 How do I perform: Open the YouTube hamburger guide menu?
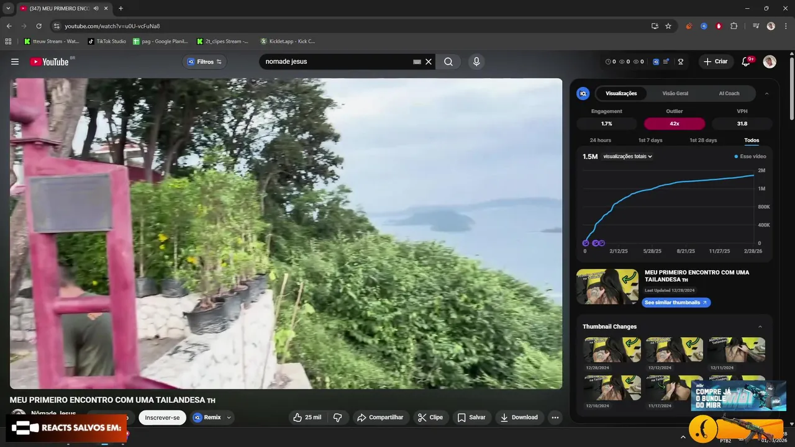pos(15,61)
